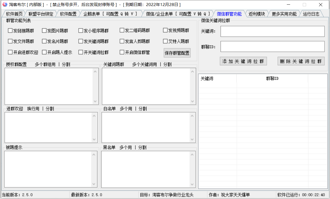The image size is (330, 199).
Task: Close the 淘客布尔 window
Action: [x=321, y=5]
